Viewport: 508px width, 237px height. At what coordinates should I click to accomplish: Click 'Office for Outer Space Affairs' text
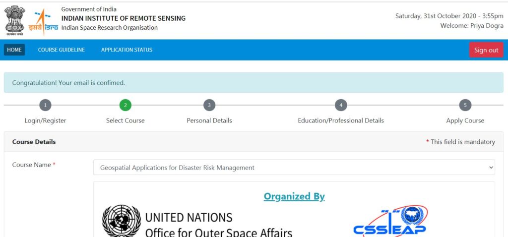pyautogui.click(x=219, y=232)
